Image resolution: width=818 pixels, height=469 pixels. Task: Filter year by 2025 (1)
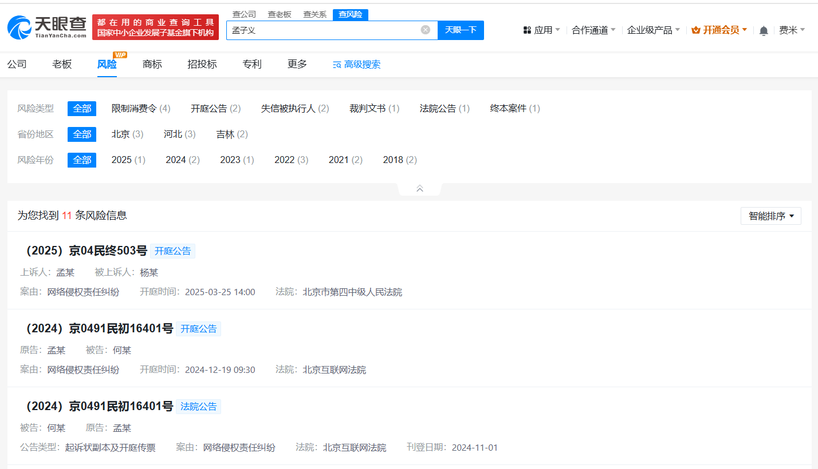[x=128, y=160]
